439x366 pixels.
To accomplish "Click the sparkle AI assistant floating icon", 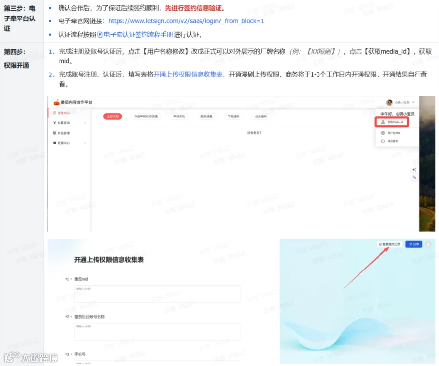I will tap(414, 170).
